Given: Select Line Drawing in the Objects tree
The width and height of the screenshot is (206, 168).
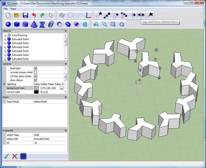Looking at the screenshot, I should (20, 35).
